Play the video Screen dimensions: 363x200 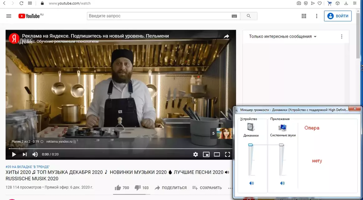pos(14,154)
